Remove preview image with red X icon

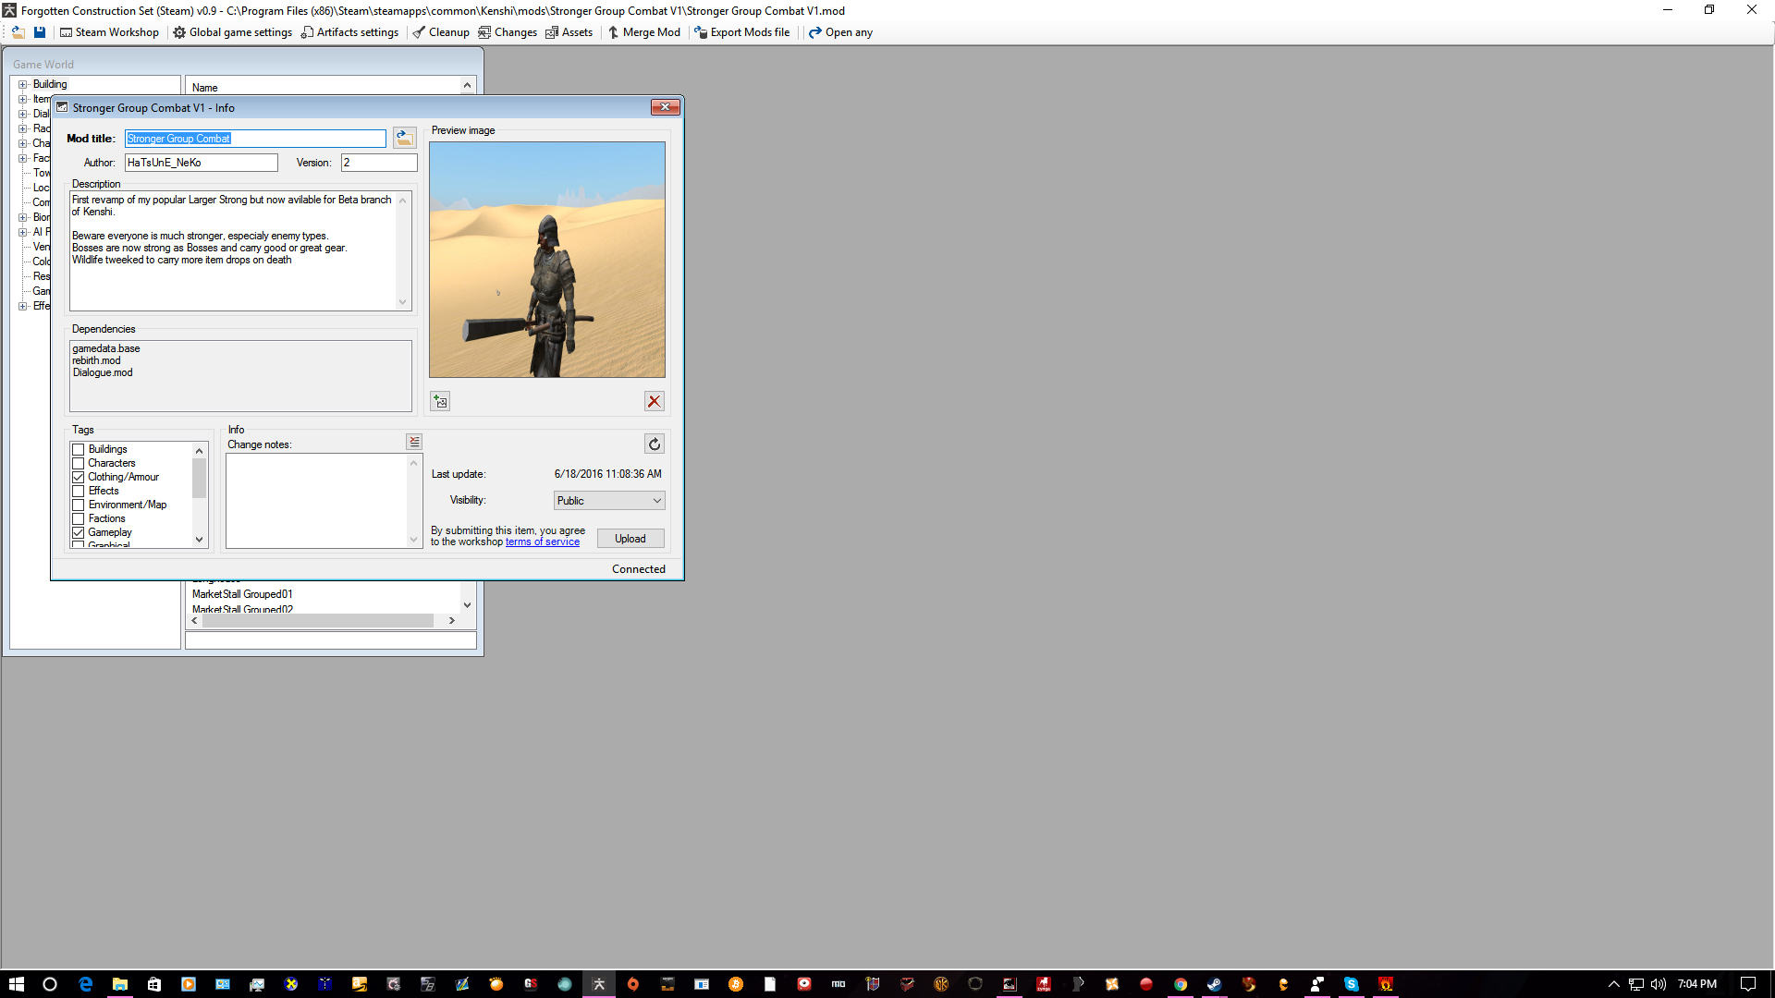click(x=655, y=401)
